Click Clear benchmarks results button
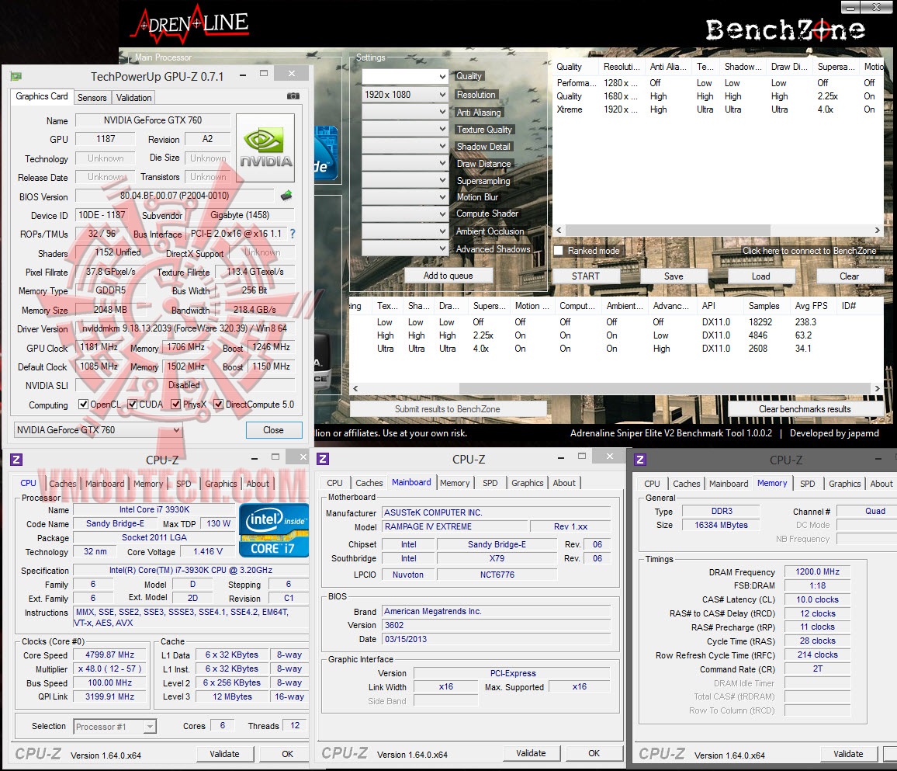Screen dimensions: 897x771 (805, 409)
